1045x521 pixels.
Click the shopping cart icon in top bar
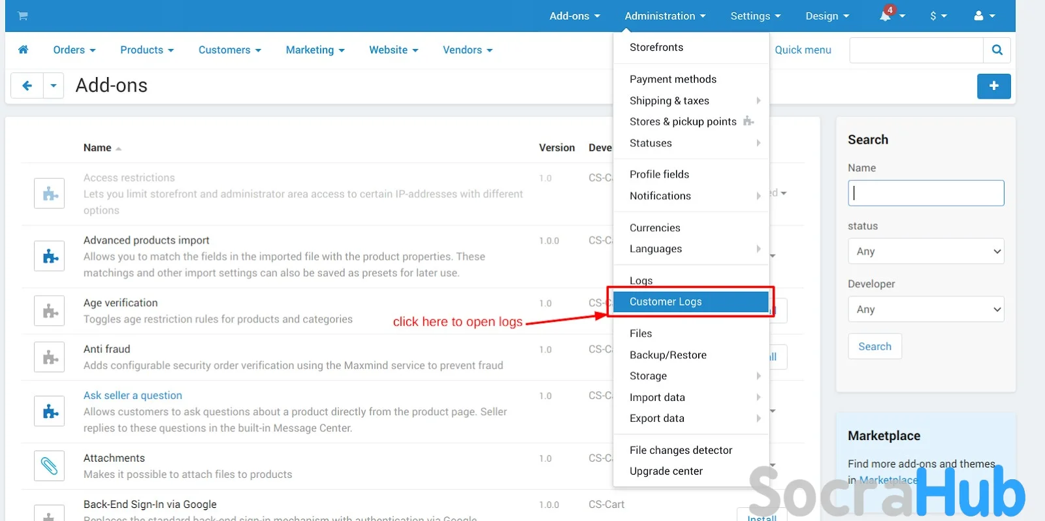(x=23, y=16)
